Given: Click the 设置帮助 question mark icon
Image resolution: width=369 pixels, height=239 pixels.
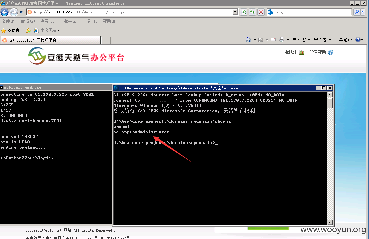Looking at the screenshot, I should (x=330, y=52).
